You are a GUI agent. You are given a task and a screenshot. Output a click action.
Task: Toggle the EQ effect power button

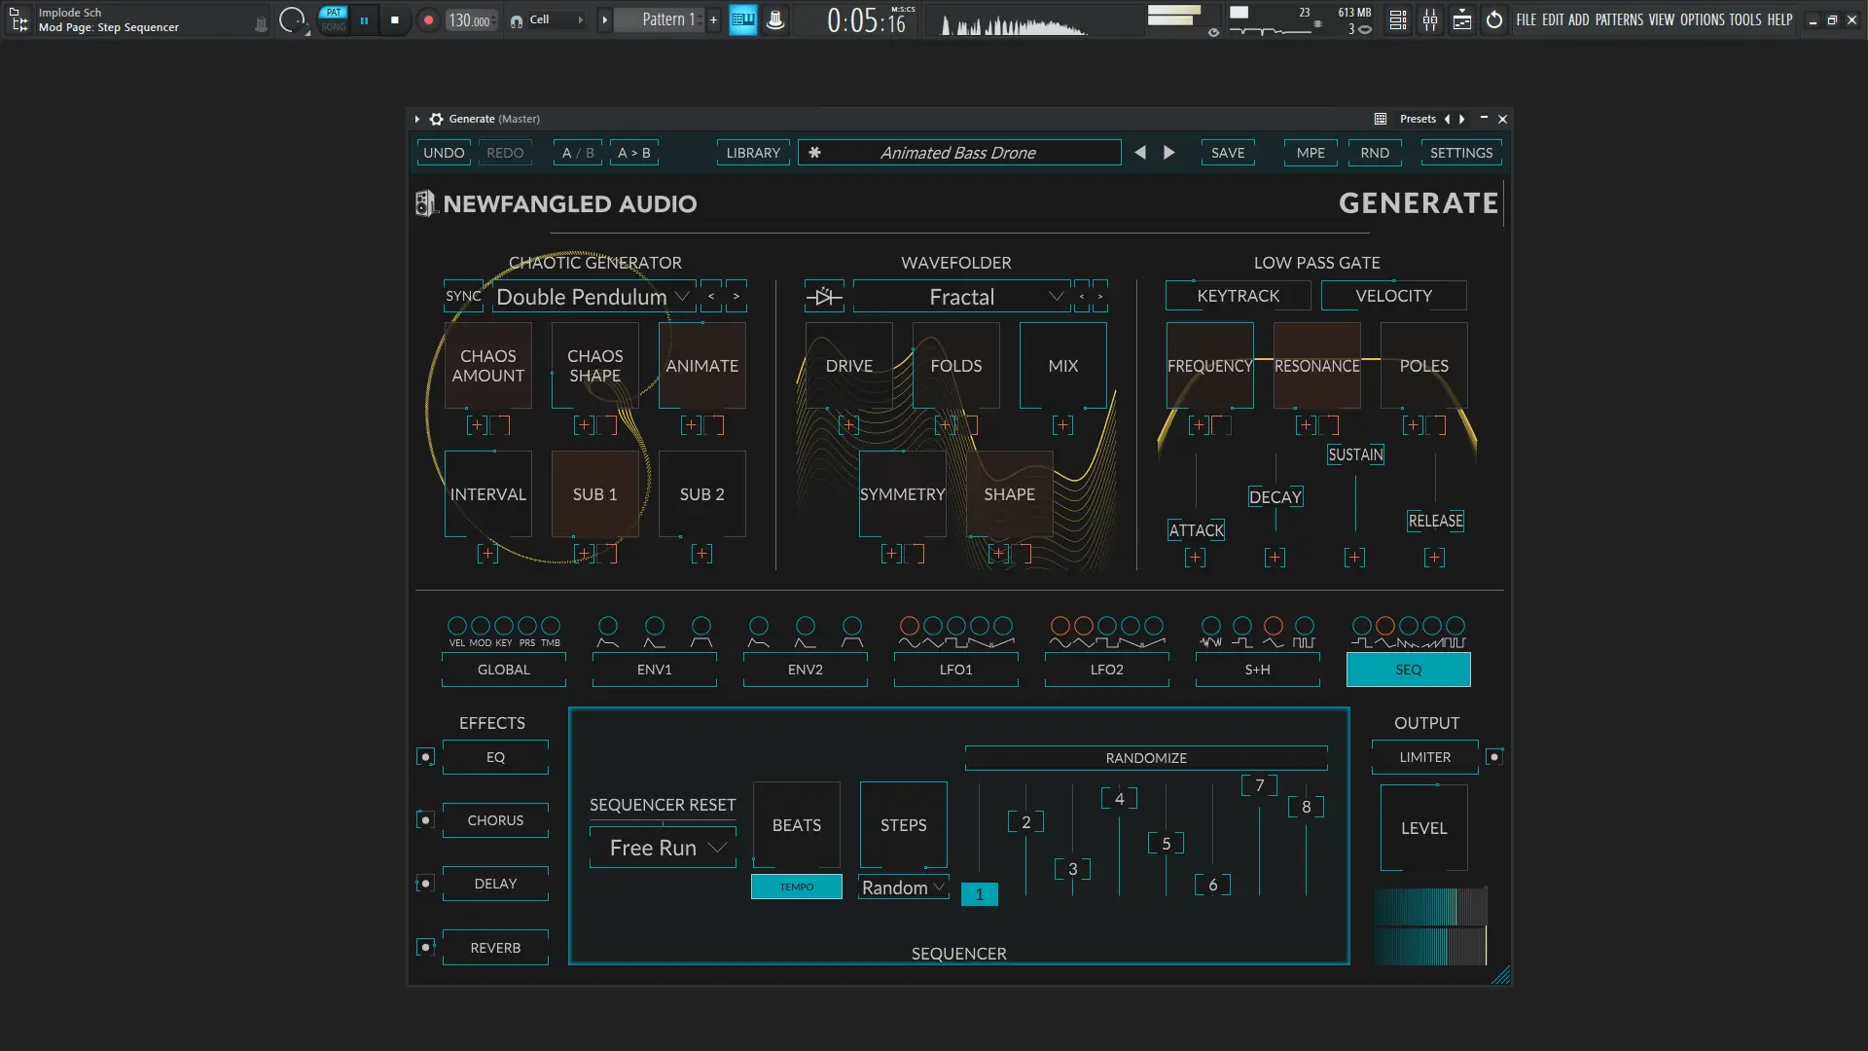click(425, 757)
